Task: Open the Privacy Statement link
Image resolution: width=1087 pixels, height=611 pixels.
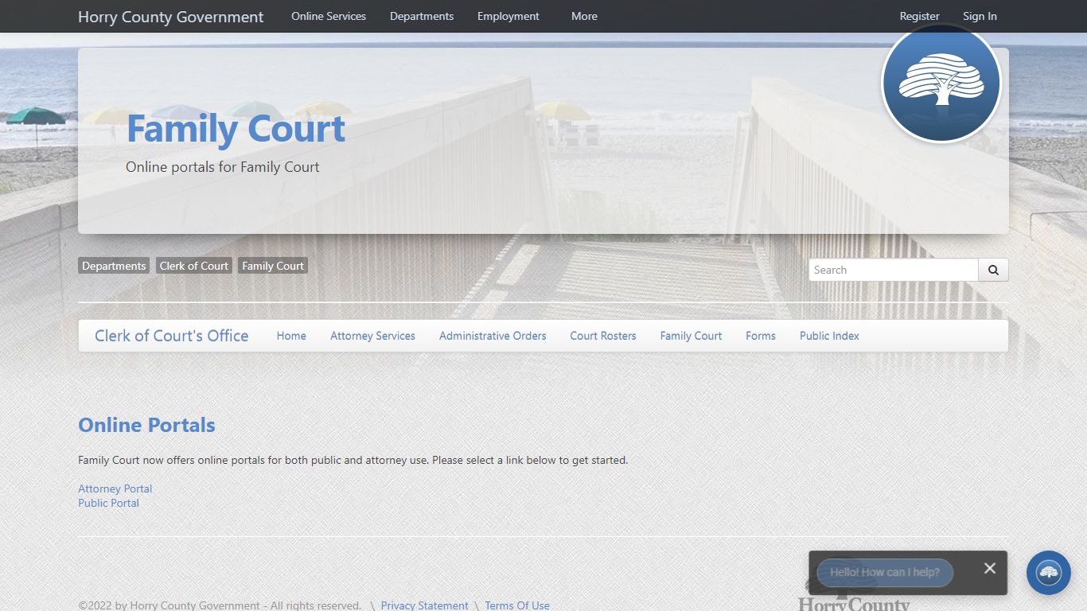Action: [x=424, y=605]
